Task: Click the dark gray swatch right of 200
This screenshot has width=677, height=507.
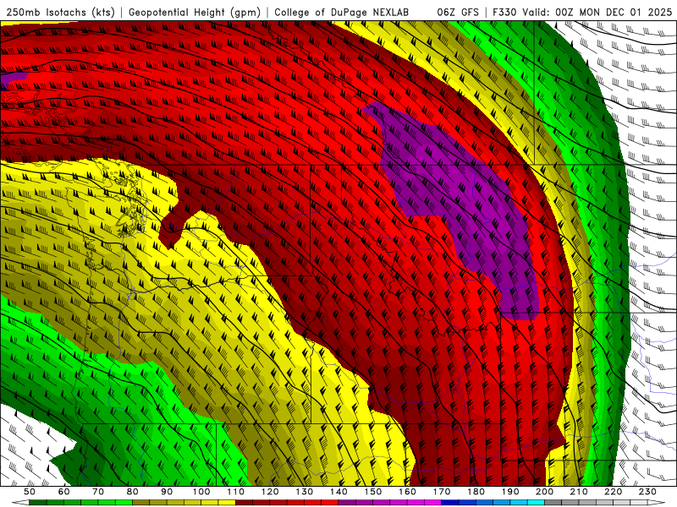Action: pyautogui.click(x=553, y=503)
